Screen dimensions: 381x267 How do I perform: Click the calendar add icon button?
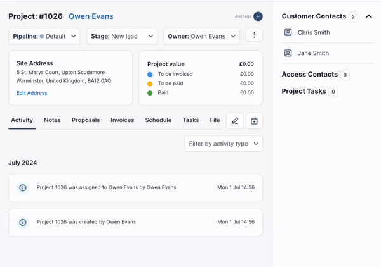click(254, 121)
